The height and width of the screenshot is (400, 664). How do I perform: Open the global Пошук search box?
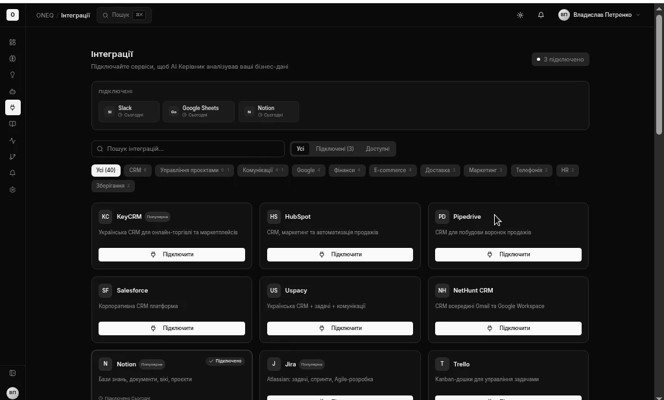click(x=124, y=16)
